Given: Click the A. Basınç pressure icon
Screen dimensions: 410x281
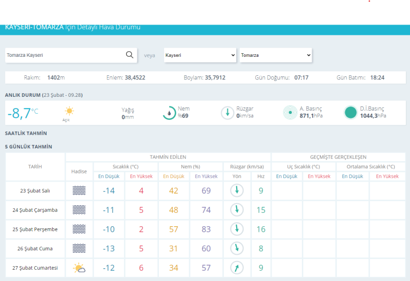Looking at the screenshot, I should (x=290, y=113).
